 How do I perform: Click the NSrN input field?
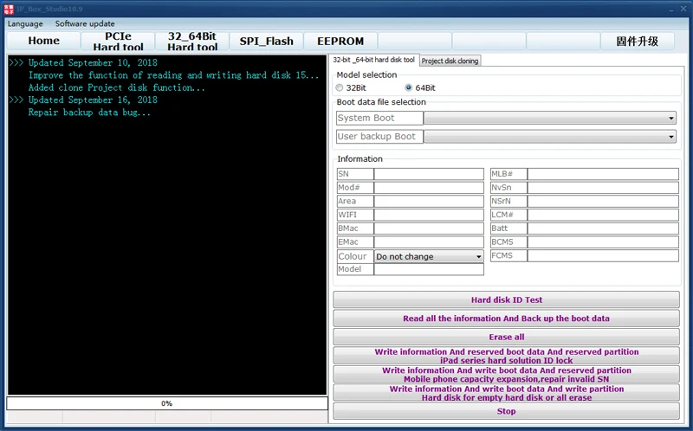(x=603, y=202)
